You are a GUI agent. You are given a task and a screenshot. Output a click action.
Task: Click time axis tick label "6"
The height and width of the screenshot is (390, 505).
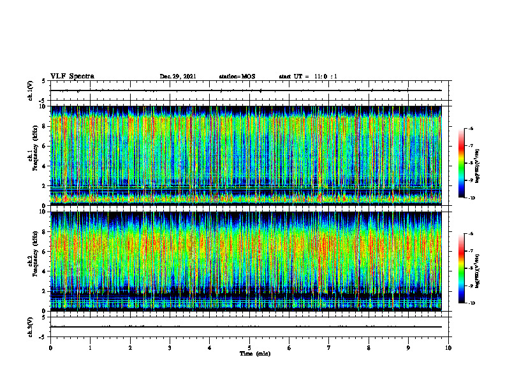(289, 348)
